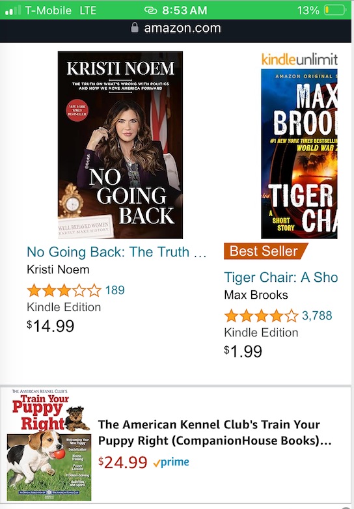Open the Tiger Chair: A Short Story title link
The image size is (354, 509).
click(x=280, y=277)
